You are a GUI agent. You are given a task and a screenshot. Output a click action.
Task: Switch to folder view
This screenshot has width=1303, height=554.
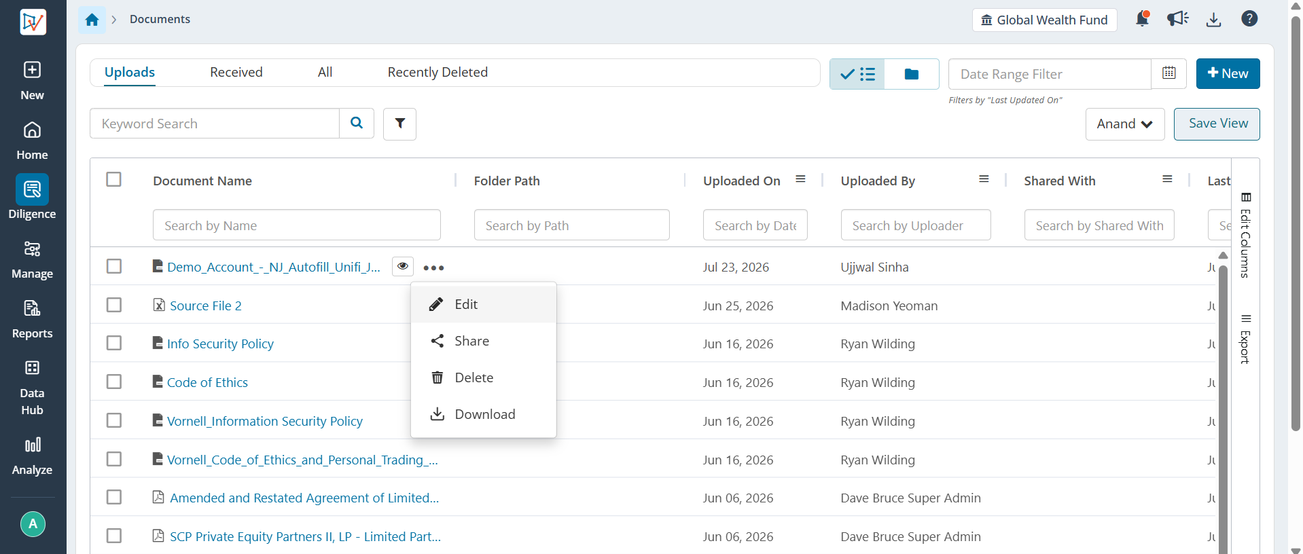(912, 74)
